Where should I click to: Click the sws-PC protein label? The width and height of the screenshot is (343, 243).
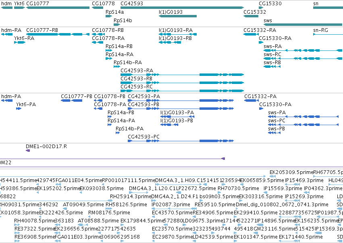pyautogui.click(x=277, y=121)
